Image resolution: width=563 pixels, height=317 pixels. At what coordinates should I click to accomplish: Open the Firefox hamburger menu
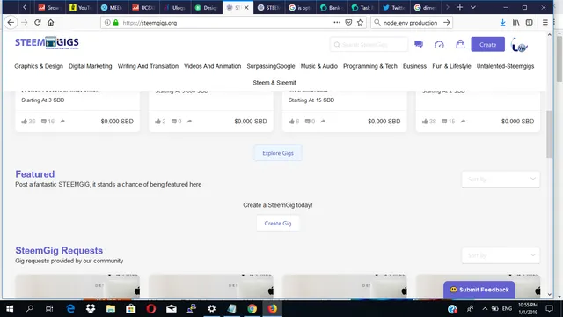click(545, 22)
